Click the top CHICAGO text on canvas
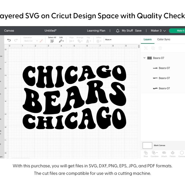185x185 pixels. coord(74,76)
